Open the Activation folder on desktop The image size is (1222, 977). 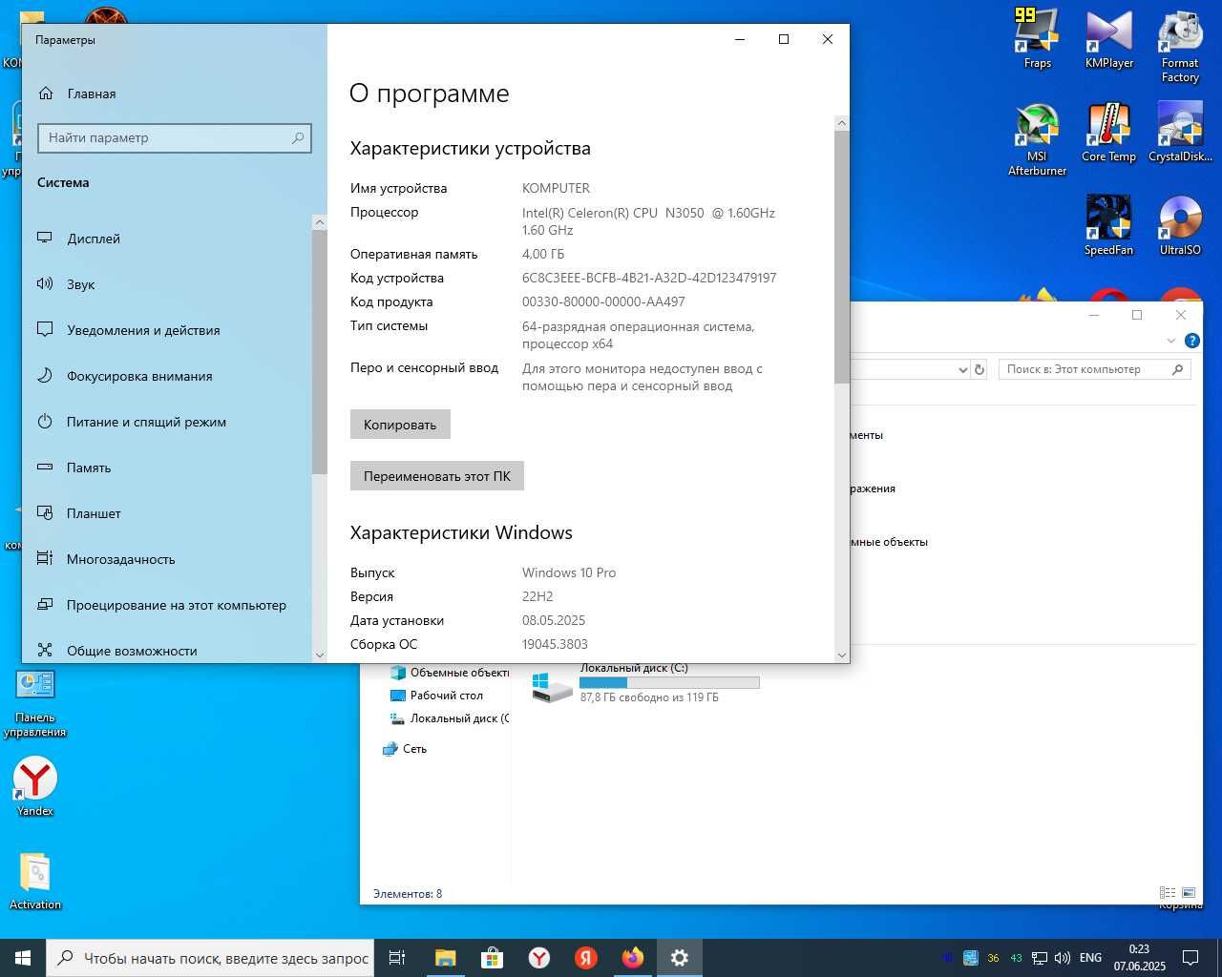[x=35, y=880]
